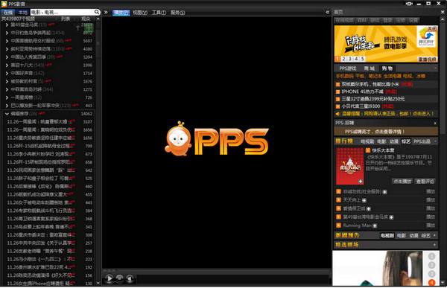The width and height of the screenshot is (447, 288).
Task: Expand the 精选剧场 section arrow
Action: pyautogui.click(x=435, y=245)
